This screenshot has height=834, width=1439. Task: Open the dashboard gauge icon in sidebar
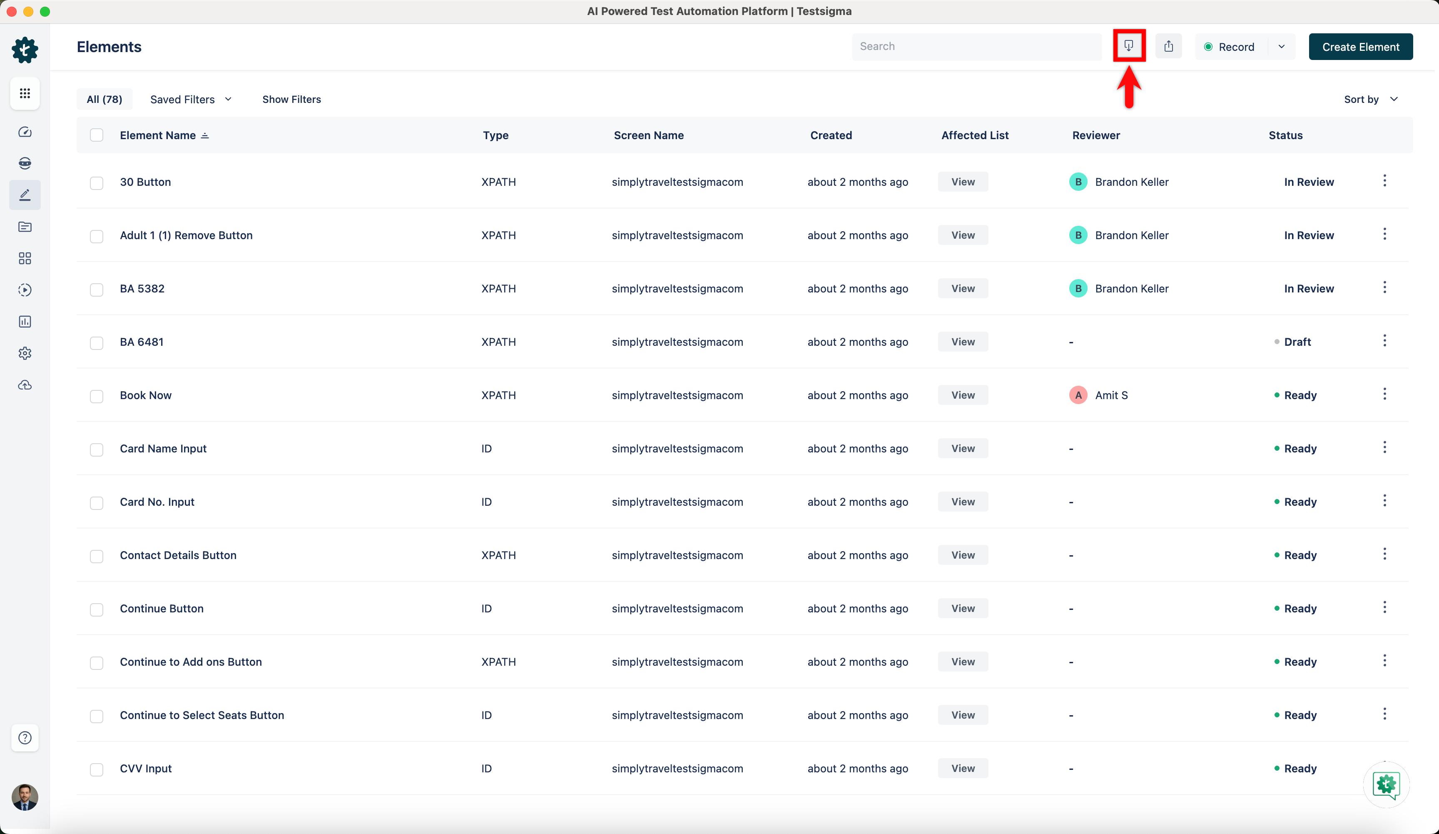25,132
